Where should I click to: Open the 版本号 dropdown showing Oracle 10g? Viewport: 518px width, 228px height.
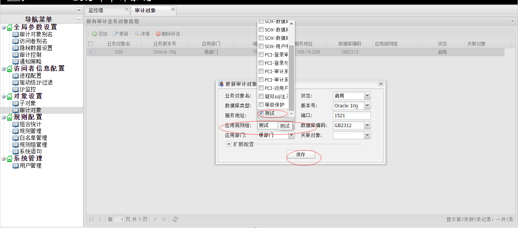[367, 106]
